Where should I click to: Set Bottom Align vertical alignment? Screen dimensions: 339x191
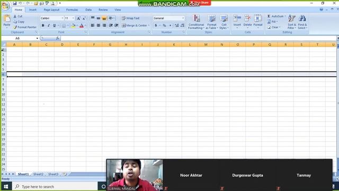[x=104, y=18]
